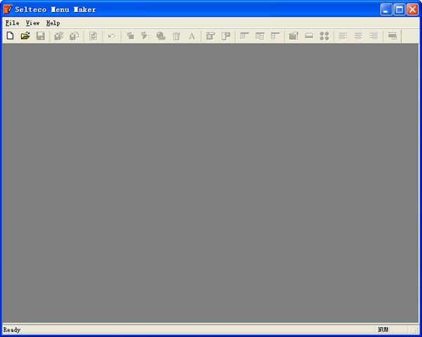The height and width of the screenshot is (337, 422).
Task: Select the letter A font icon
Action: click(191, 36)
